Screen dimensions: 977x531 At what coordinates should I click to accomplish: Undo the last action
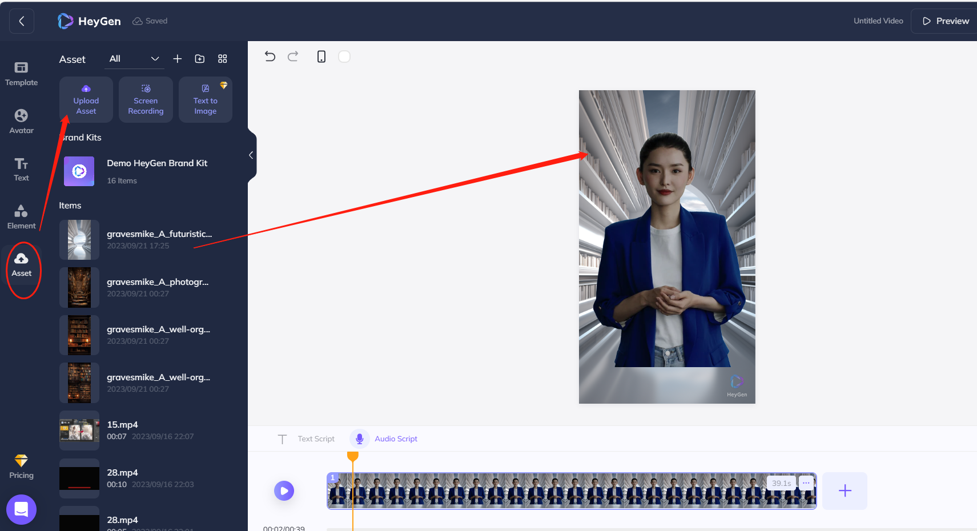click(x=270, y=57)
